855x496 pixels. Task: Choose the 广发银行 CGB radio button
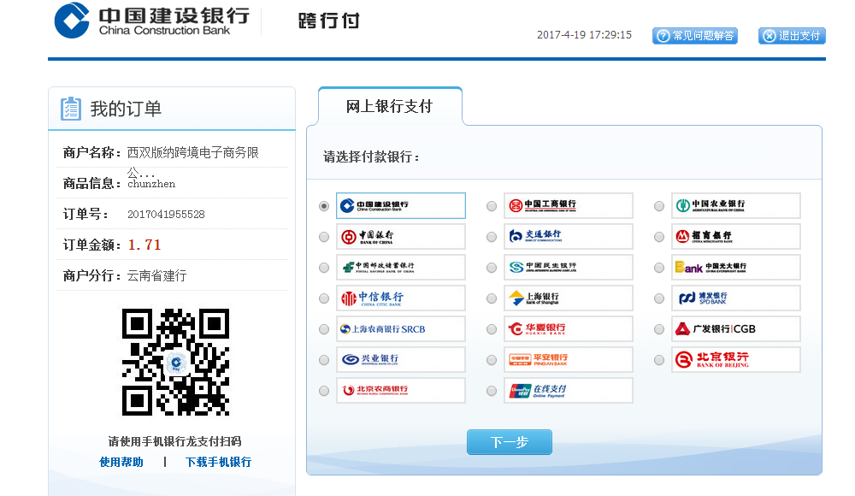coord(658,329)
